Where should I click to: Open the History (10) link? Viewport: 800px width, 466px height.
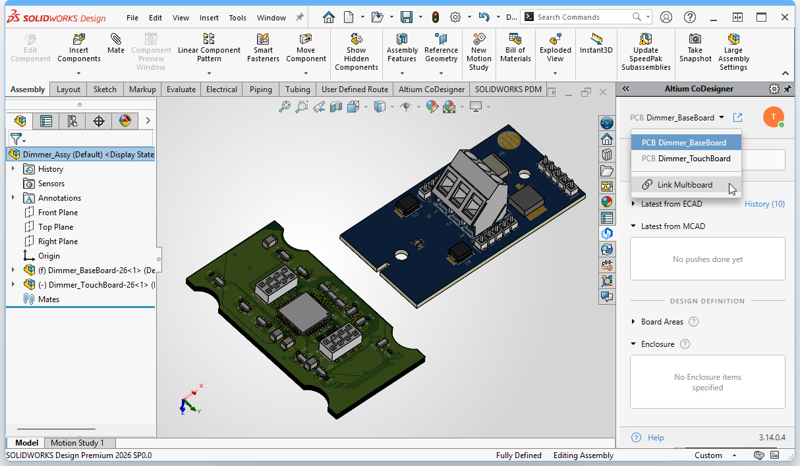[x=764, y=204]
